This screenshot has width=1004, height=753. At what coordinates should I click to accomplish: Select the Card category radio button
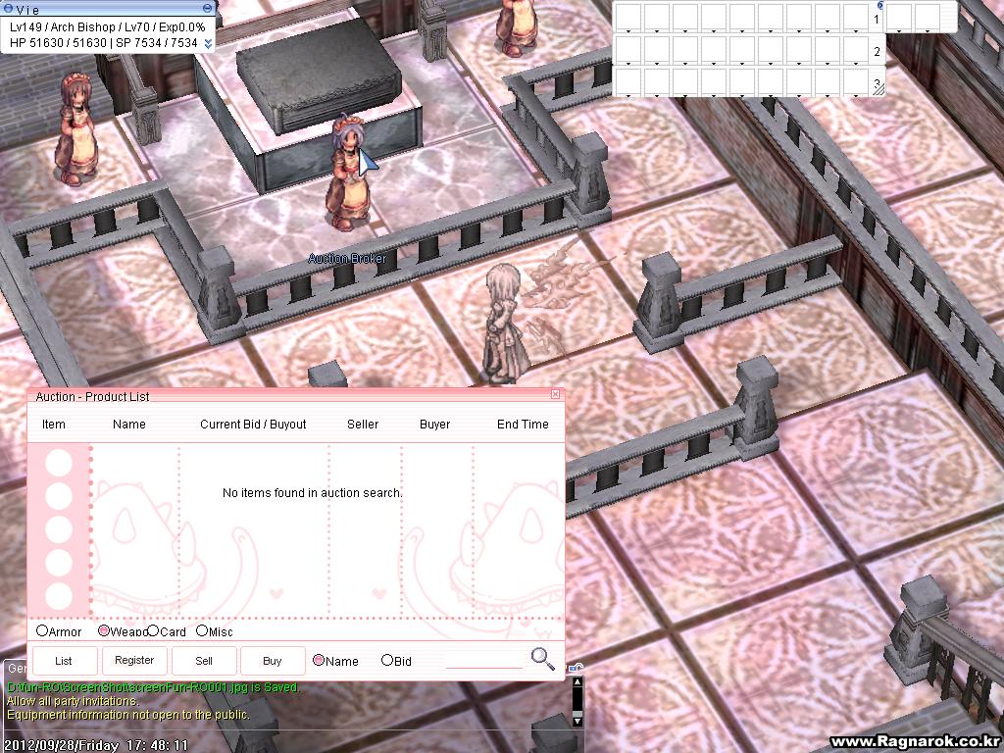[153, 630]
